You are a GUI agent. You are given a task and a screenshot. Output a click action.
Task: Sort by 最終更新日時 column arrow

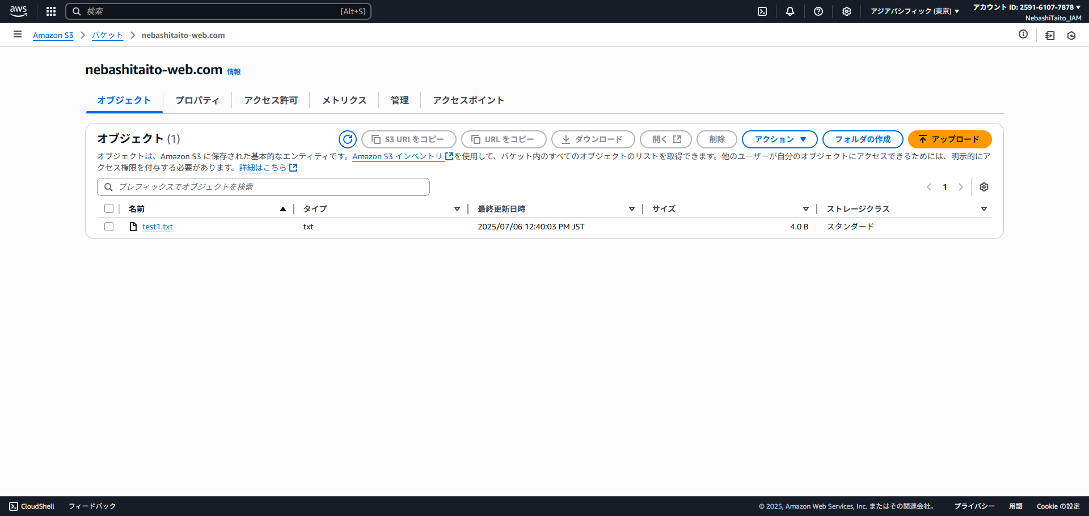[632, 209]
